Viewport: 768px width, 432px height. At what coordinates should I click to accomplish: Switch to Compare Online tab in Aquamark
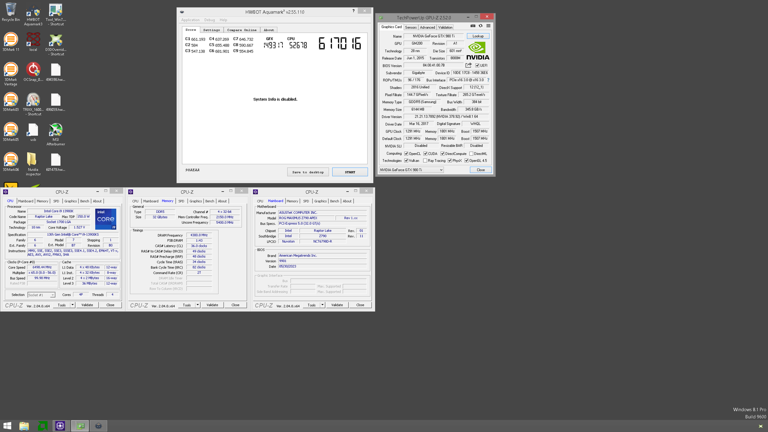pos(242,30)
